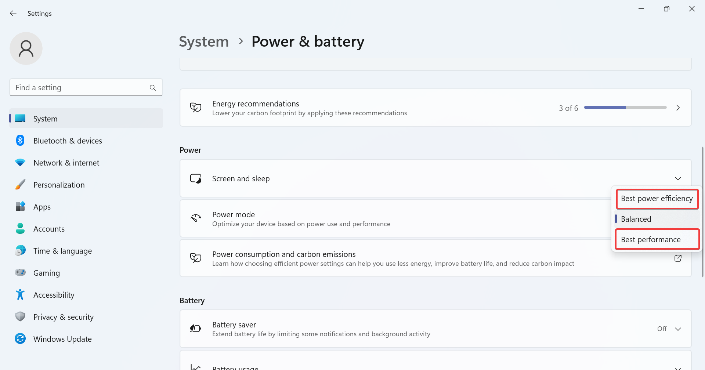Click the Windows Update sync icon
Viewport: 705px width, 370px height.
pos(20,338)
